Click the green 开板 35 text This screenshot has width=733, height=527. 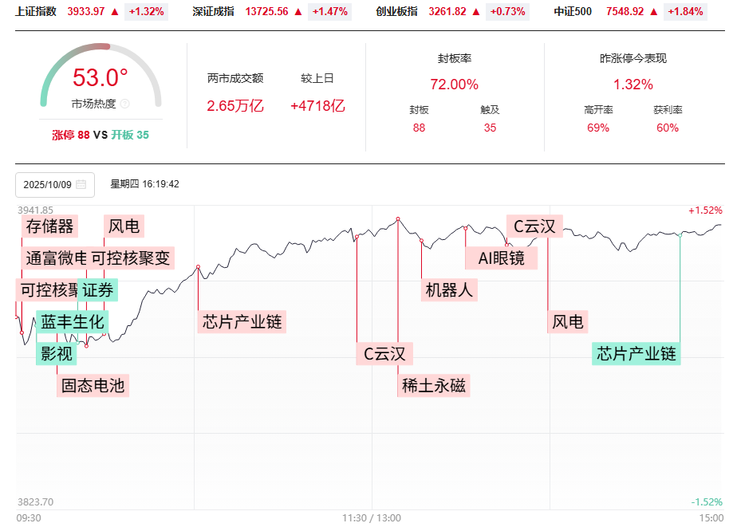point(130,135)
